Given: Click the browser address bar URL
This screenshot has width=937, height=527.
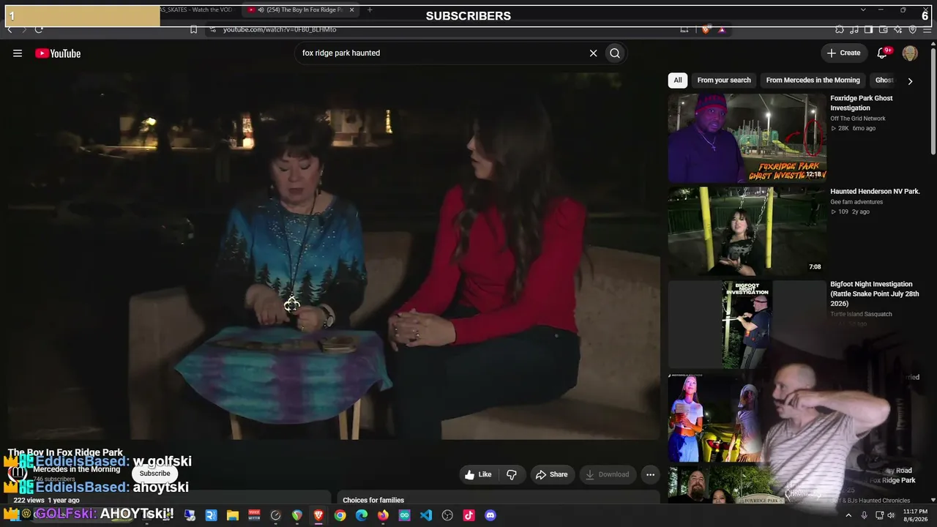Looking at the screenshot, I should 280,29.
